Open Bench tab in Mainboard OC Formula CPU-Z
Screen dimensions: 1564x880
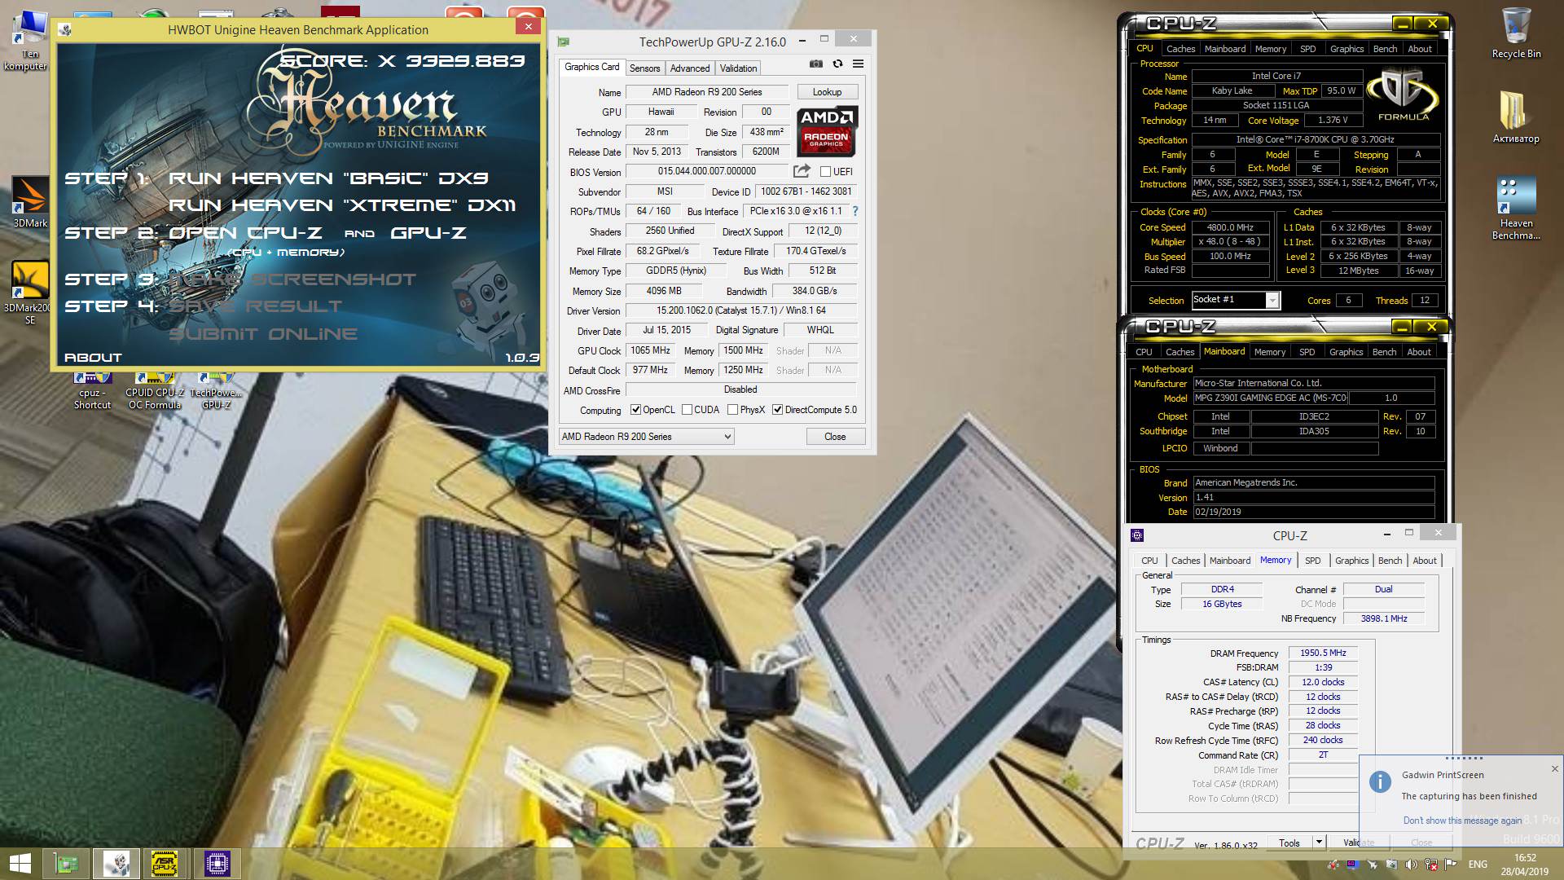coord(1384,352)
